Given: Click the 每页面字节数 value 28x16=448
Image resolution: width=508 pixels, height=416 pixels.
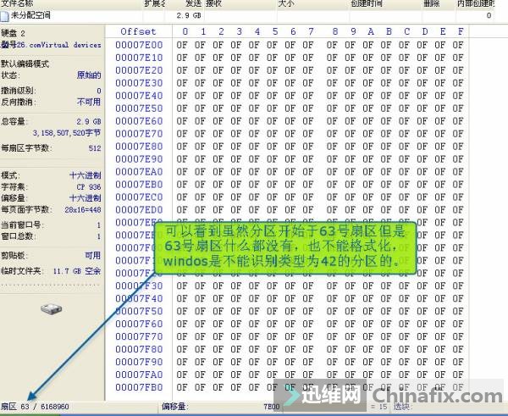Looking at the screenshot, I should [x=83, y=210].
